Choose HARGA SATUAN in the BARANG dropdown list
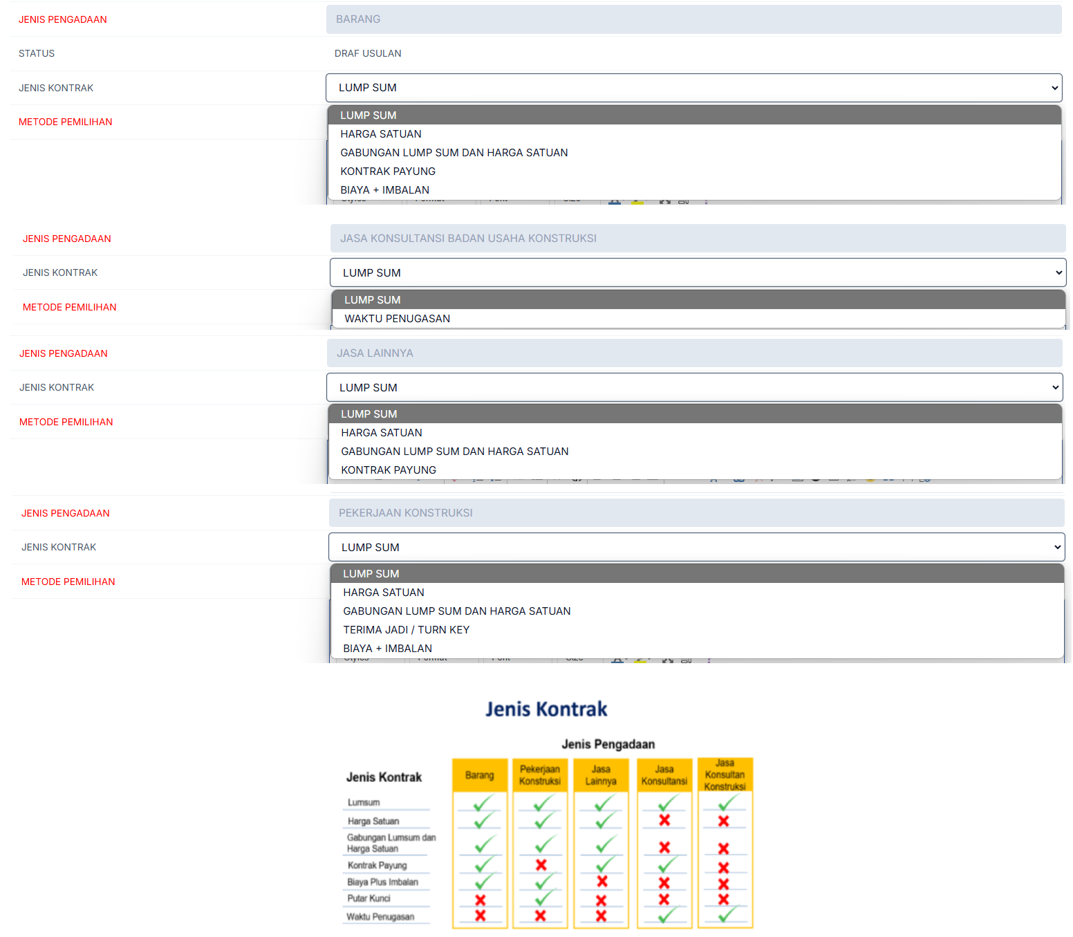This screenshot has height=937, width=1073. (x=380, y=134)
